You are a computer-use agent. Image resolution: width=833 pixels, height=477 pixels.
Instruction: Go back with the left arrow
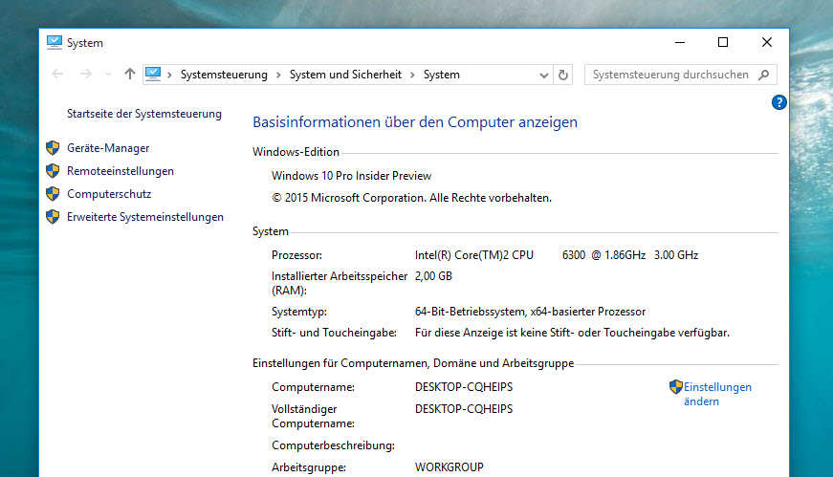tap(57, 75)
